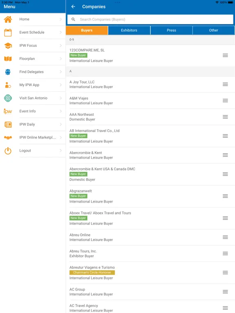Viewport: 235px width, 313px height.
Task: Tap the ipw logo for Event Info
Action: click(x=8, y=111)
